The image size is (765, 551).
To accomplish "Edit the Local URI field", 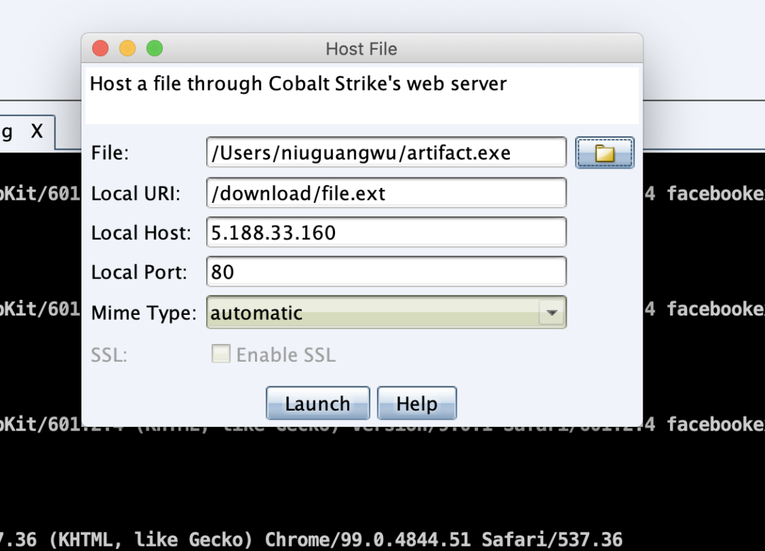I will (387, 193).
